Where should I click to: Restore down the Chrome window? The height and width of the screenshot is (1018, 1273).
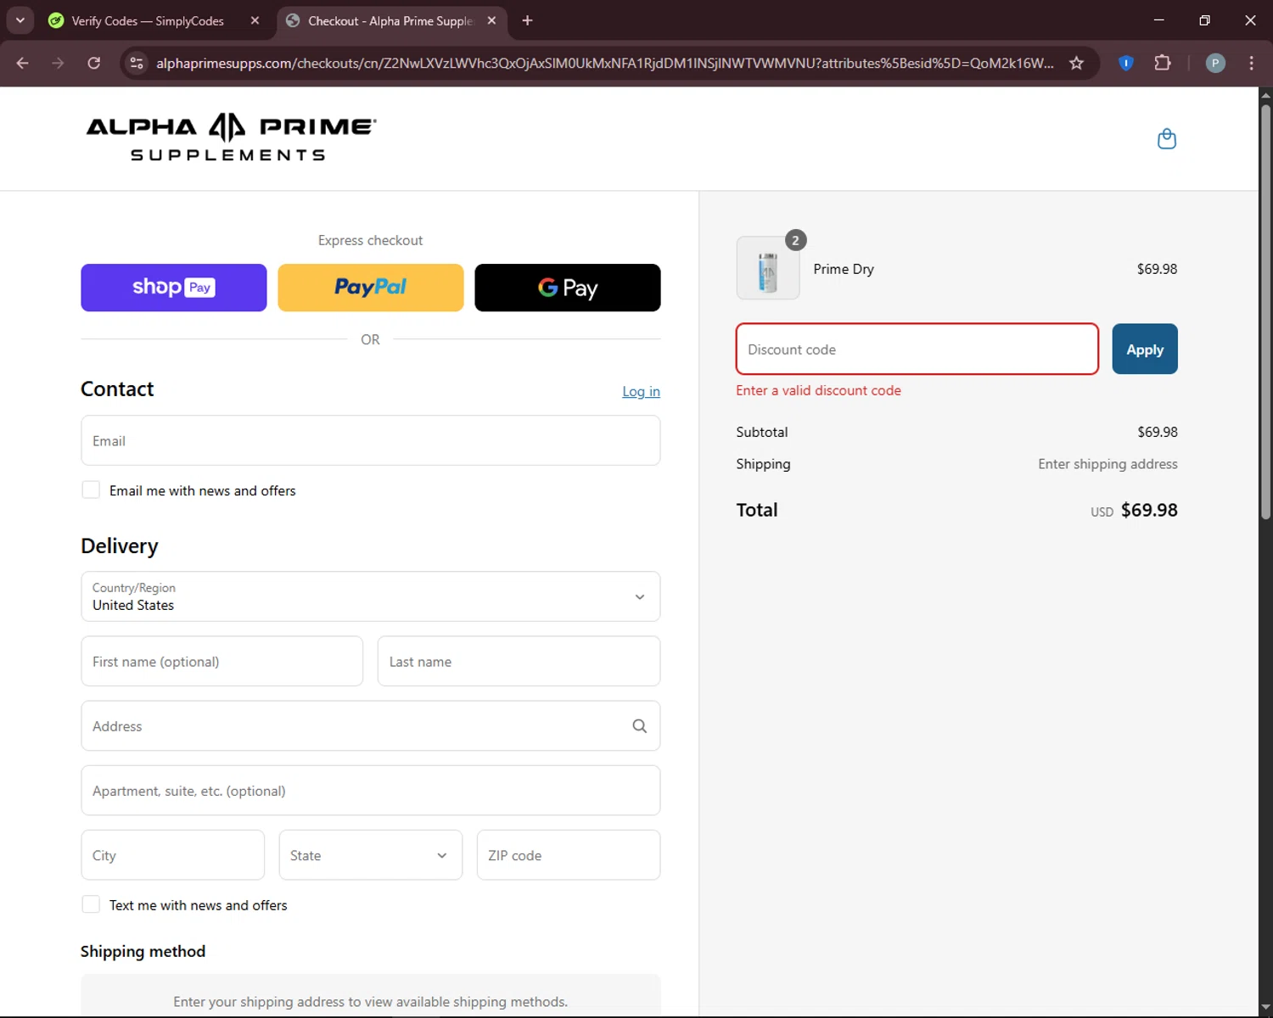[x=1204, y=20]
